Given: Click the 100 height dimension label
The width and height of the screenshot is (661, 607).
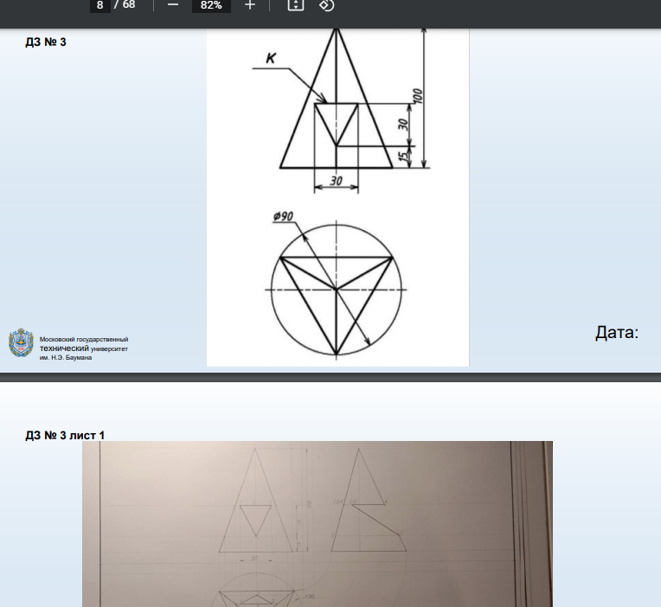Looking at the screenshot, I should [x=417, y=96].
